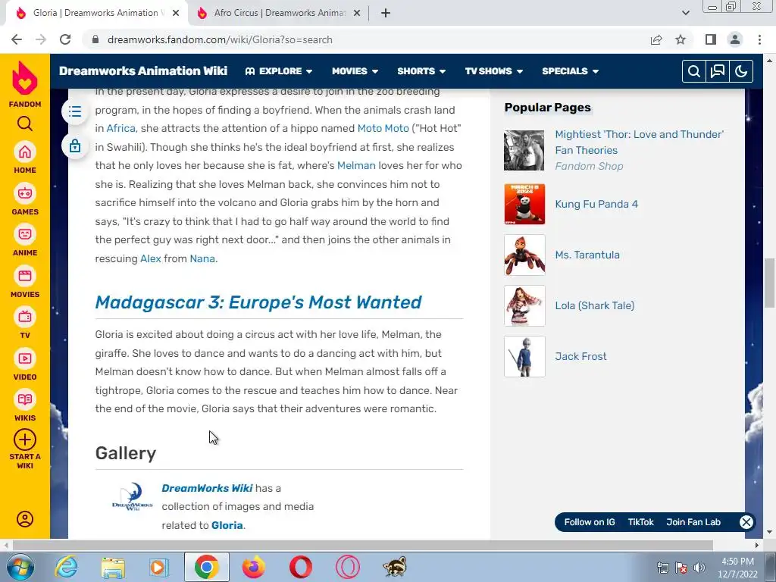Dismiss the Follow on IG banner
Viewport: 776px width, 582px height.
click(746, 522)
